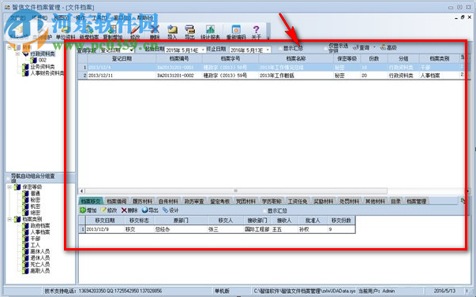The width and height of the screenshot is (476, 297).
Task: Click the 复制增加 toolbar icon
Action: 112,30
